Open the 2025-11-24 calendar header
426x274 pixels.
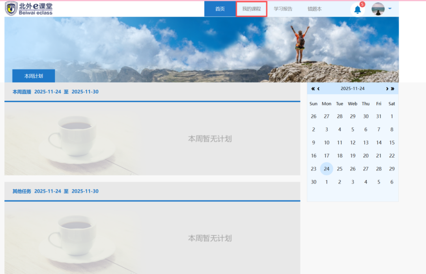tap(352, 89)
